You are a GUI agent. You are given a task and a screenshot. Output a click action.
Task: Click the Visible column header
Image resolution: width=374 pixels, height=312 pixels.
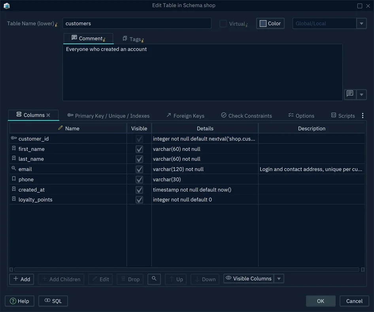point(139,128)
